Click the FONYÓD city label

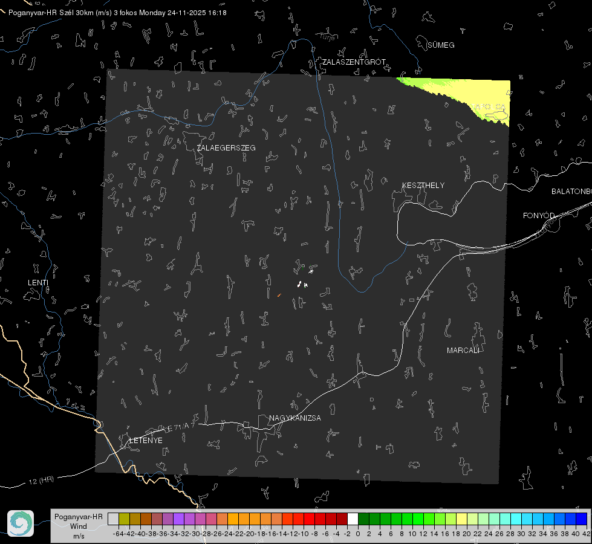539,216
